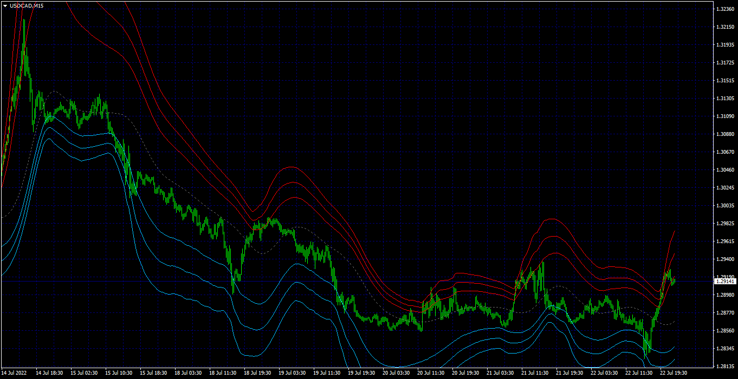Select the 18 Jul 19:30 time marker
This screenshot has height=379, width=738.
click(257, 373)
